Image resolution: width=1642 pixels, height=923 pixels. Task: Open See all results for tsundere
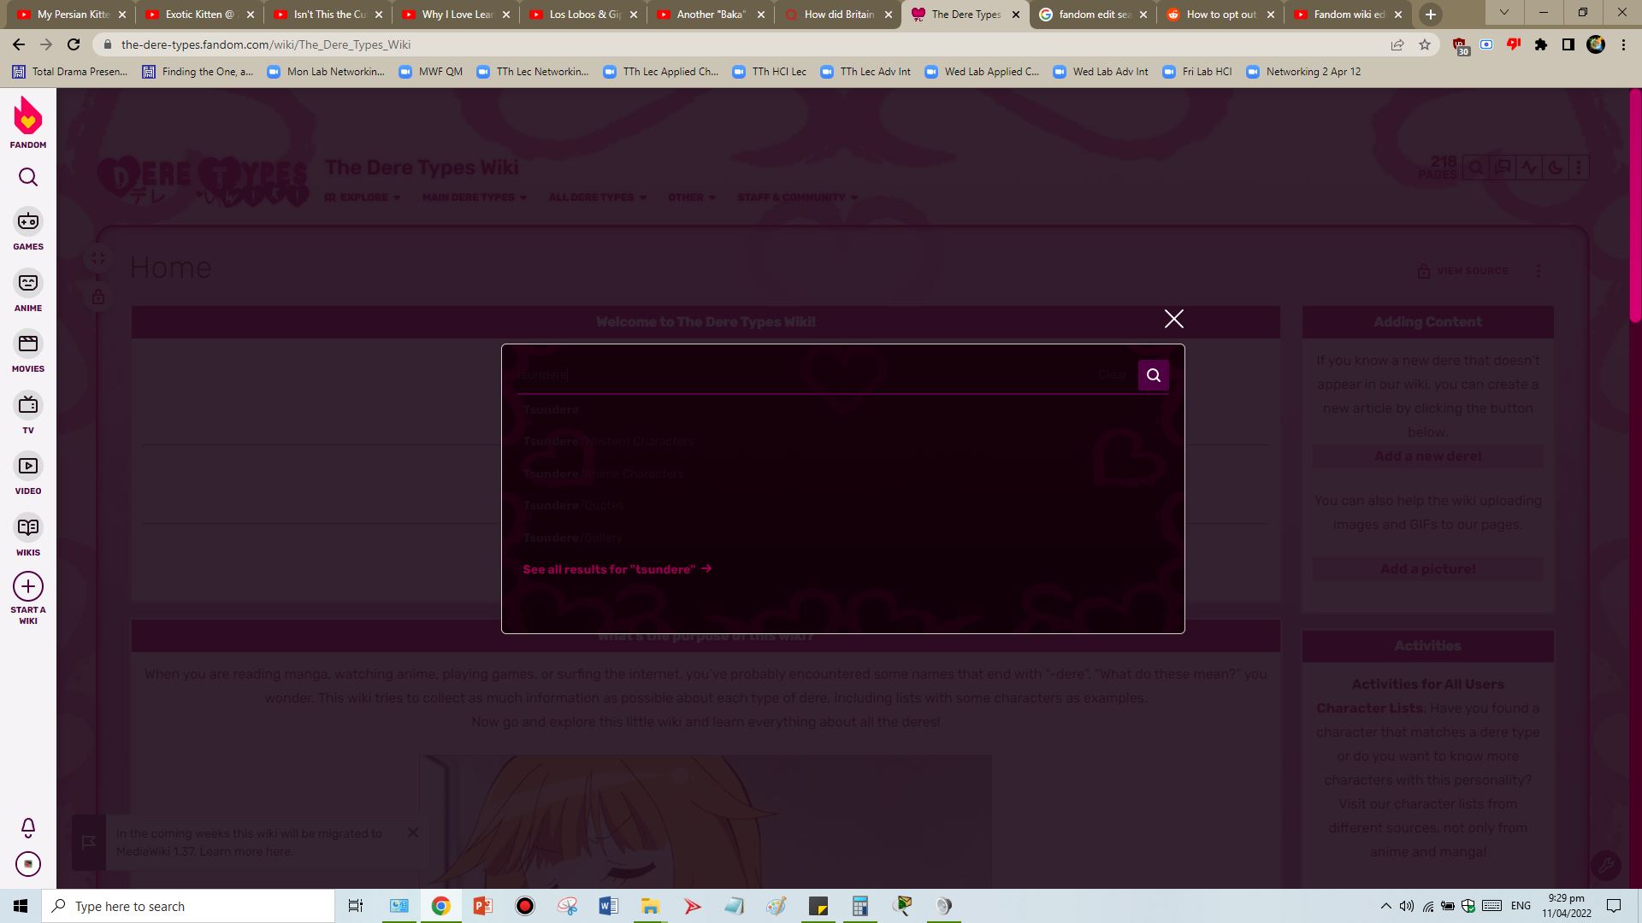(x=617, y=569)
